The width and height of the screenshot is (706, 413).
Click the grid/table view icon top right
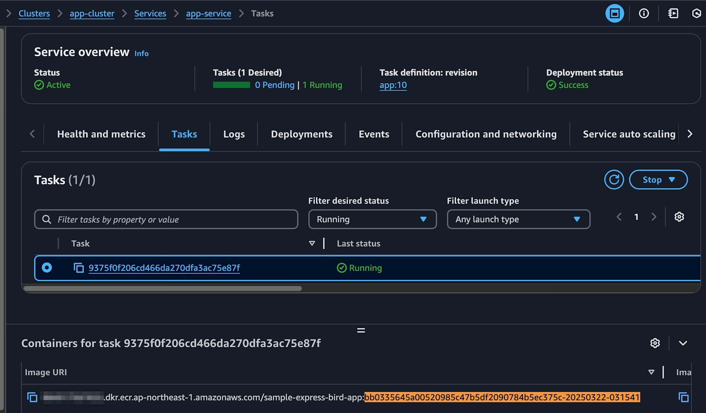[615, 13]
